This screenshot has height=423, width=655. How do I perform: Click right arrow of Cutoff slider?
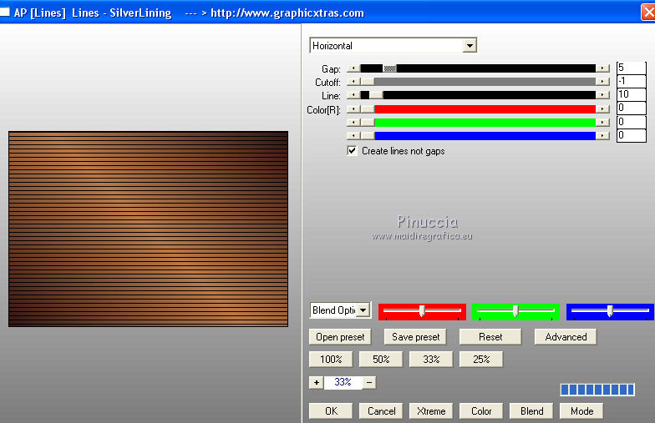[x=602, y=82]
